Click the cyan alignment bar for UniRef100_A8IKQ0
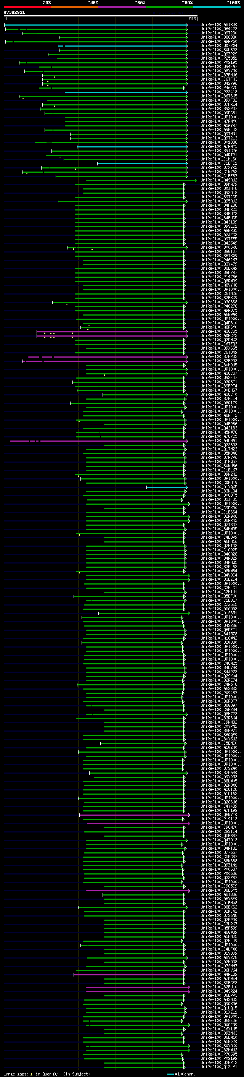This screenshot has height=1077, width=244. tap(96, 25)
